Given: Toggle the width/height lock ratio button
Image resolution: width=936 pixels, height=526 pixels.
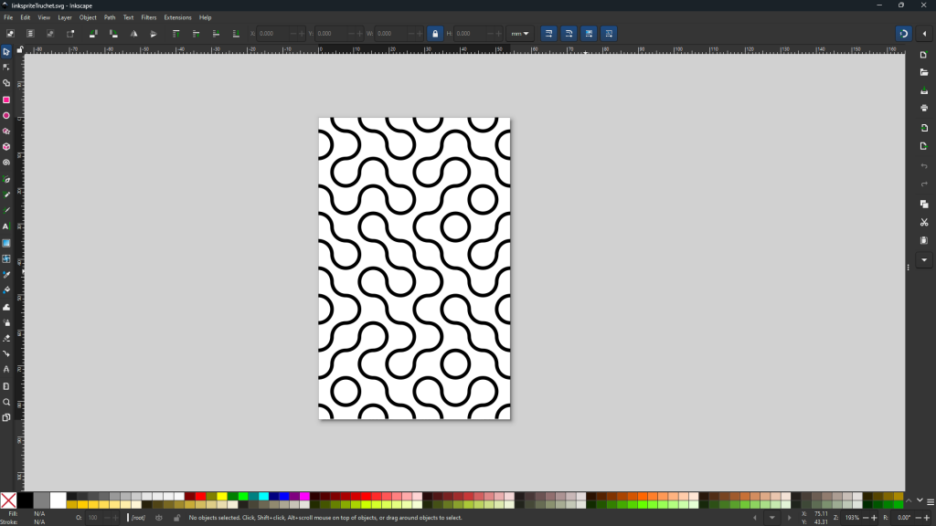Looking at the screenshot, I should [x=435, y=34].
